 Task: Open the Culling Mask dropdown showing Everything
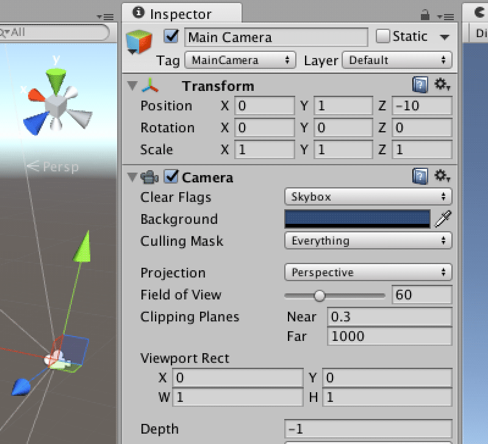368,240
